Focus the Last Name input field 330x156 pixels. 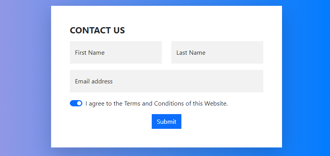217,52
